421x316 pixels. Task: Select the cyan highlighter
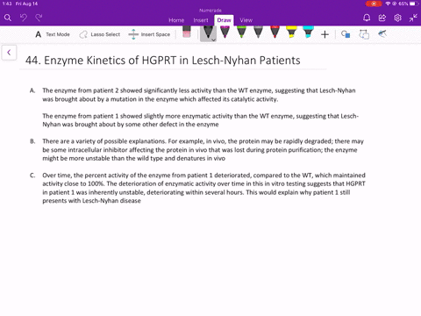point(308,32)
